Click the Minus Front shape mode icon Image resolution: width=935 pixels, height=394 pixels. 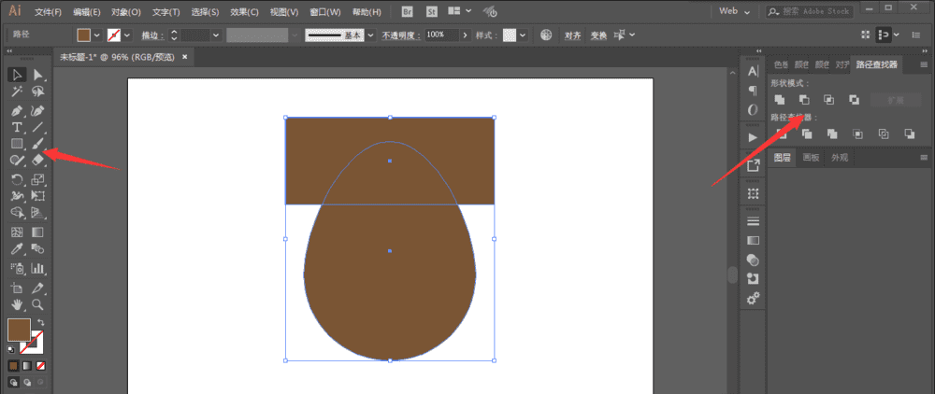(803, 99)
